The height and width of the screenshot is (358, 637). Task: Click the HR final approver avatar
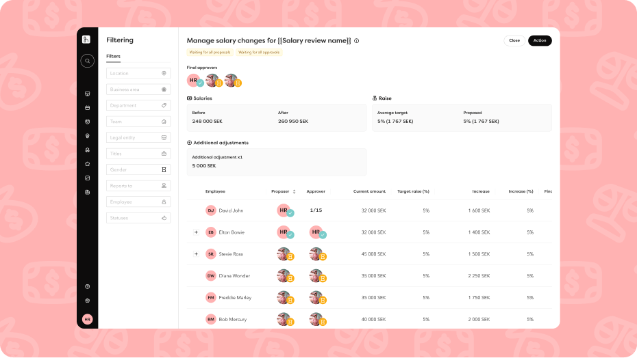pyautogui.click(x=194, y=80)
